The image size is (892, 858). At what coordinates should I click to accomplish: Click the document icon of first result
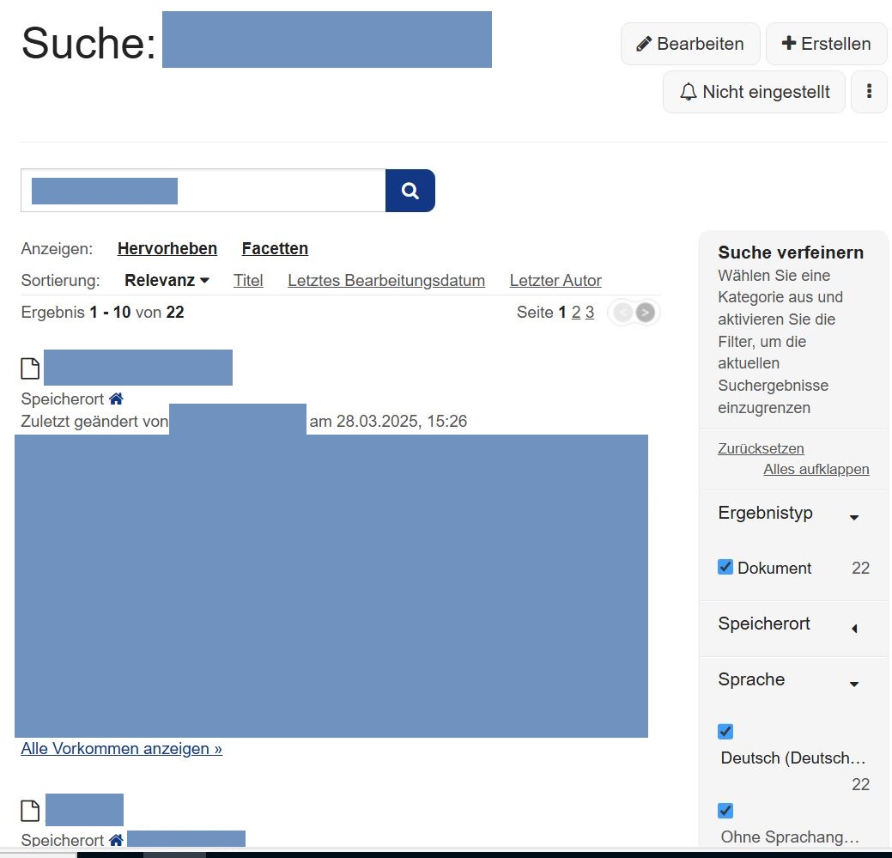click(x=30, y=368)
